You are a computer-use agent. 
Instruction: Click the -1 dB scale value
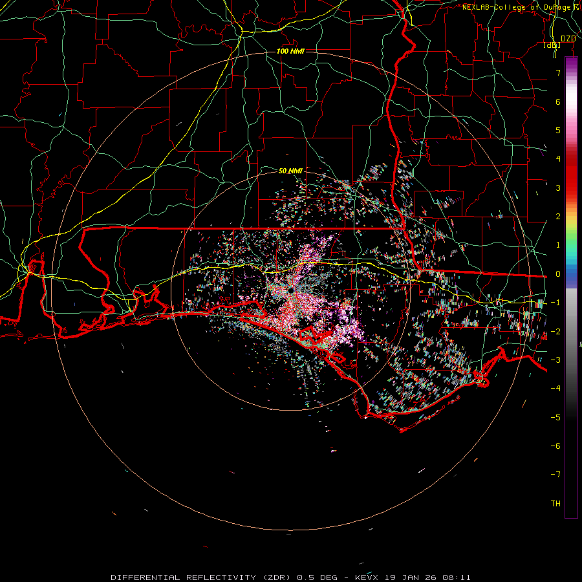point(555,303)
